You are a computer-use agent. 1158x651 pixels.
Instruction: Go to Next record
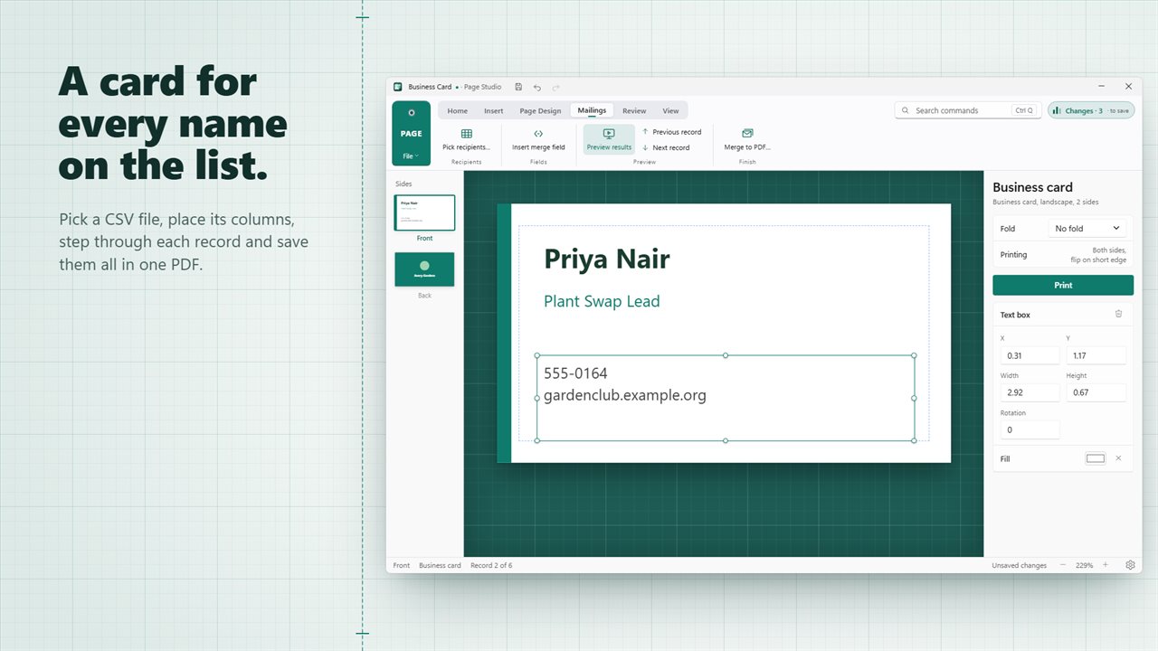[x=666, y=147]
